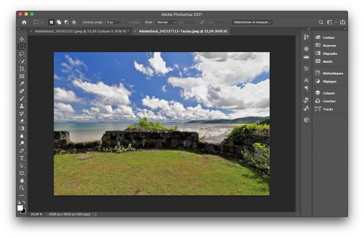Open the Dégradés panel

coord(330,53)
